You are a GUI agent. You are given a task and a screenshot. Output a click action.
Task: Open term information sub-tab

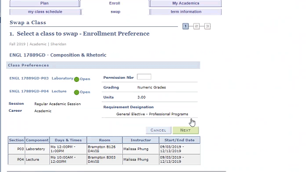[x=186, y=12]
